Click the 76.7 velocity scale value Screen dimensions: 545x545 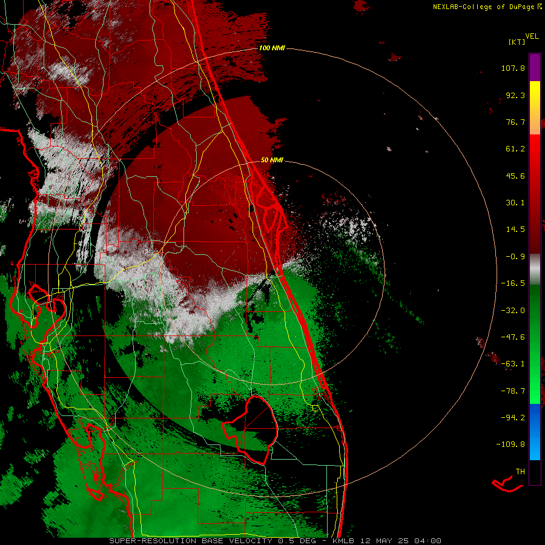coord(515,122)
